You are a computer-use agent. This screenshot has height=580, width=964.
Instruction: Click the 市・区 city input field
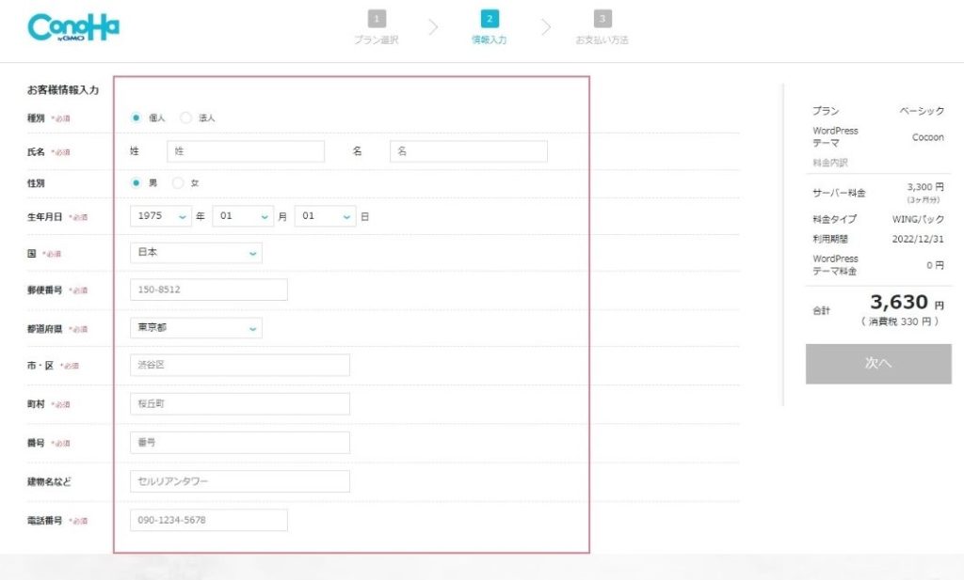pyautogui.click(x=239, y=365)
